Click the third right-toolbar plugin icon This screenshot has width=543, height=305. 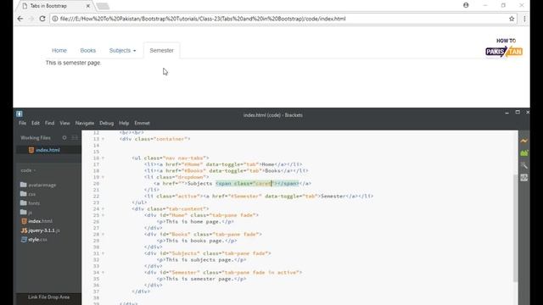coord(524,165)
